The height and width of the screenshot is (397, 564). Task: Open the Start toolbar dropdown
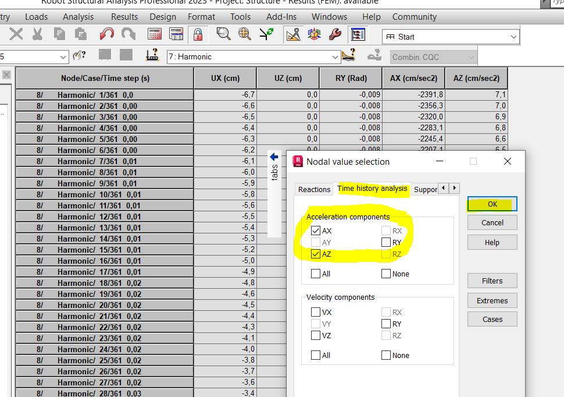[513, 37]
